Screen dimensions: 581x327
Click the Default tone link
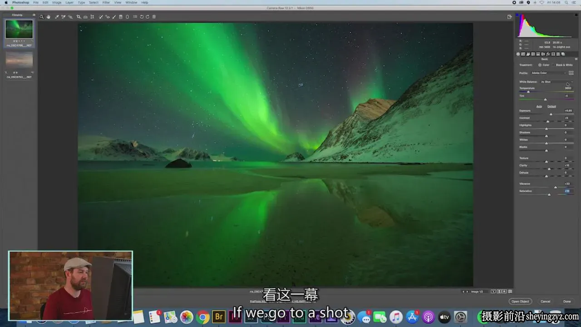(551, 106)
